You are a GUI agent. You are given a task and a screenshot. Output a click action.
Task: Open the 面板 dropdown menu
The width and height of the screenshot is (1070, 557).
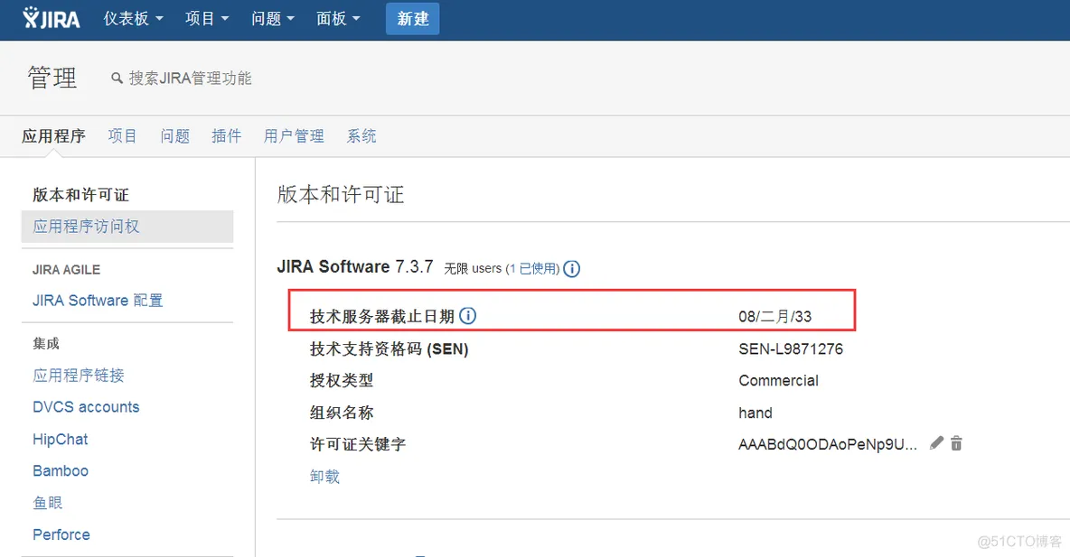click(338, 18)
